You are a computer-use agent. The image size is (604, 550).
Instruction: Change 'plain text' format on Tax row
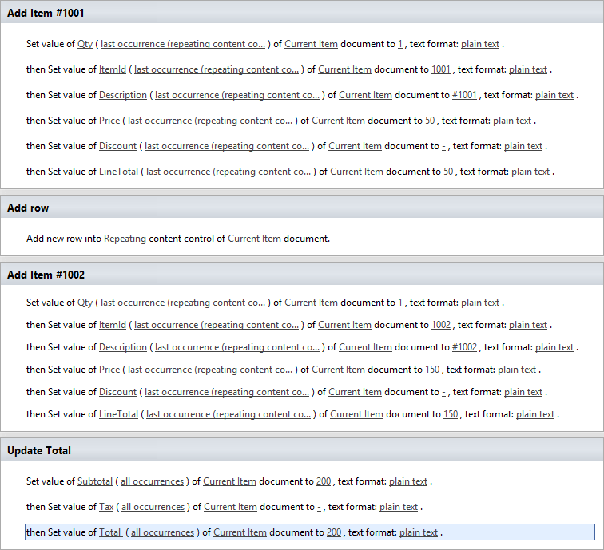click(399, 507)
